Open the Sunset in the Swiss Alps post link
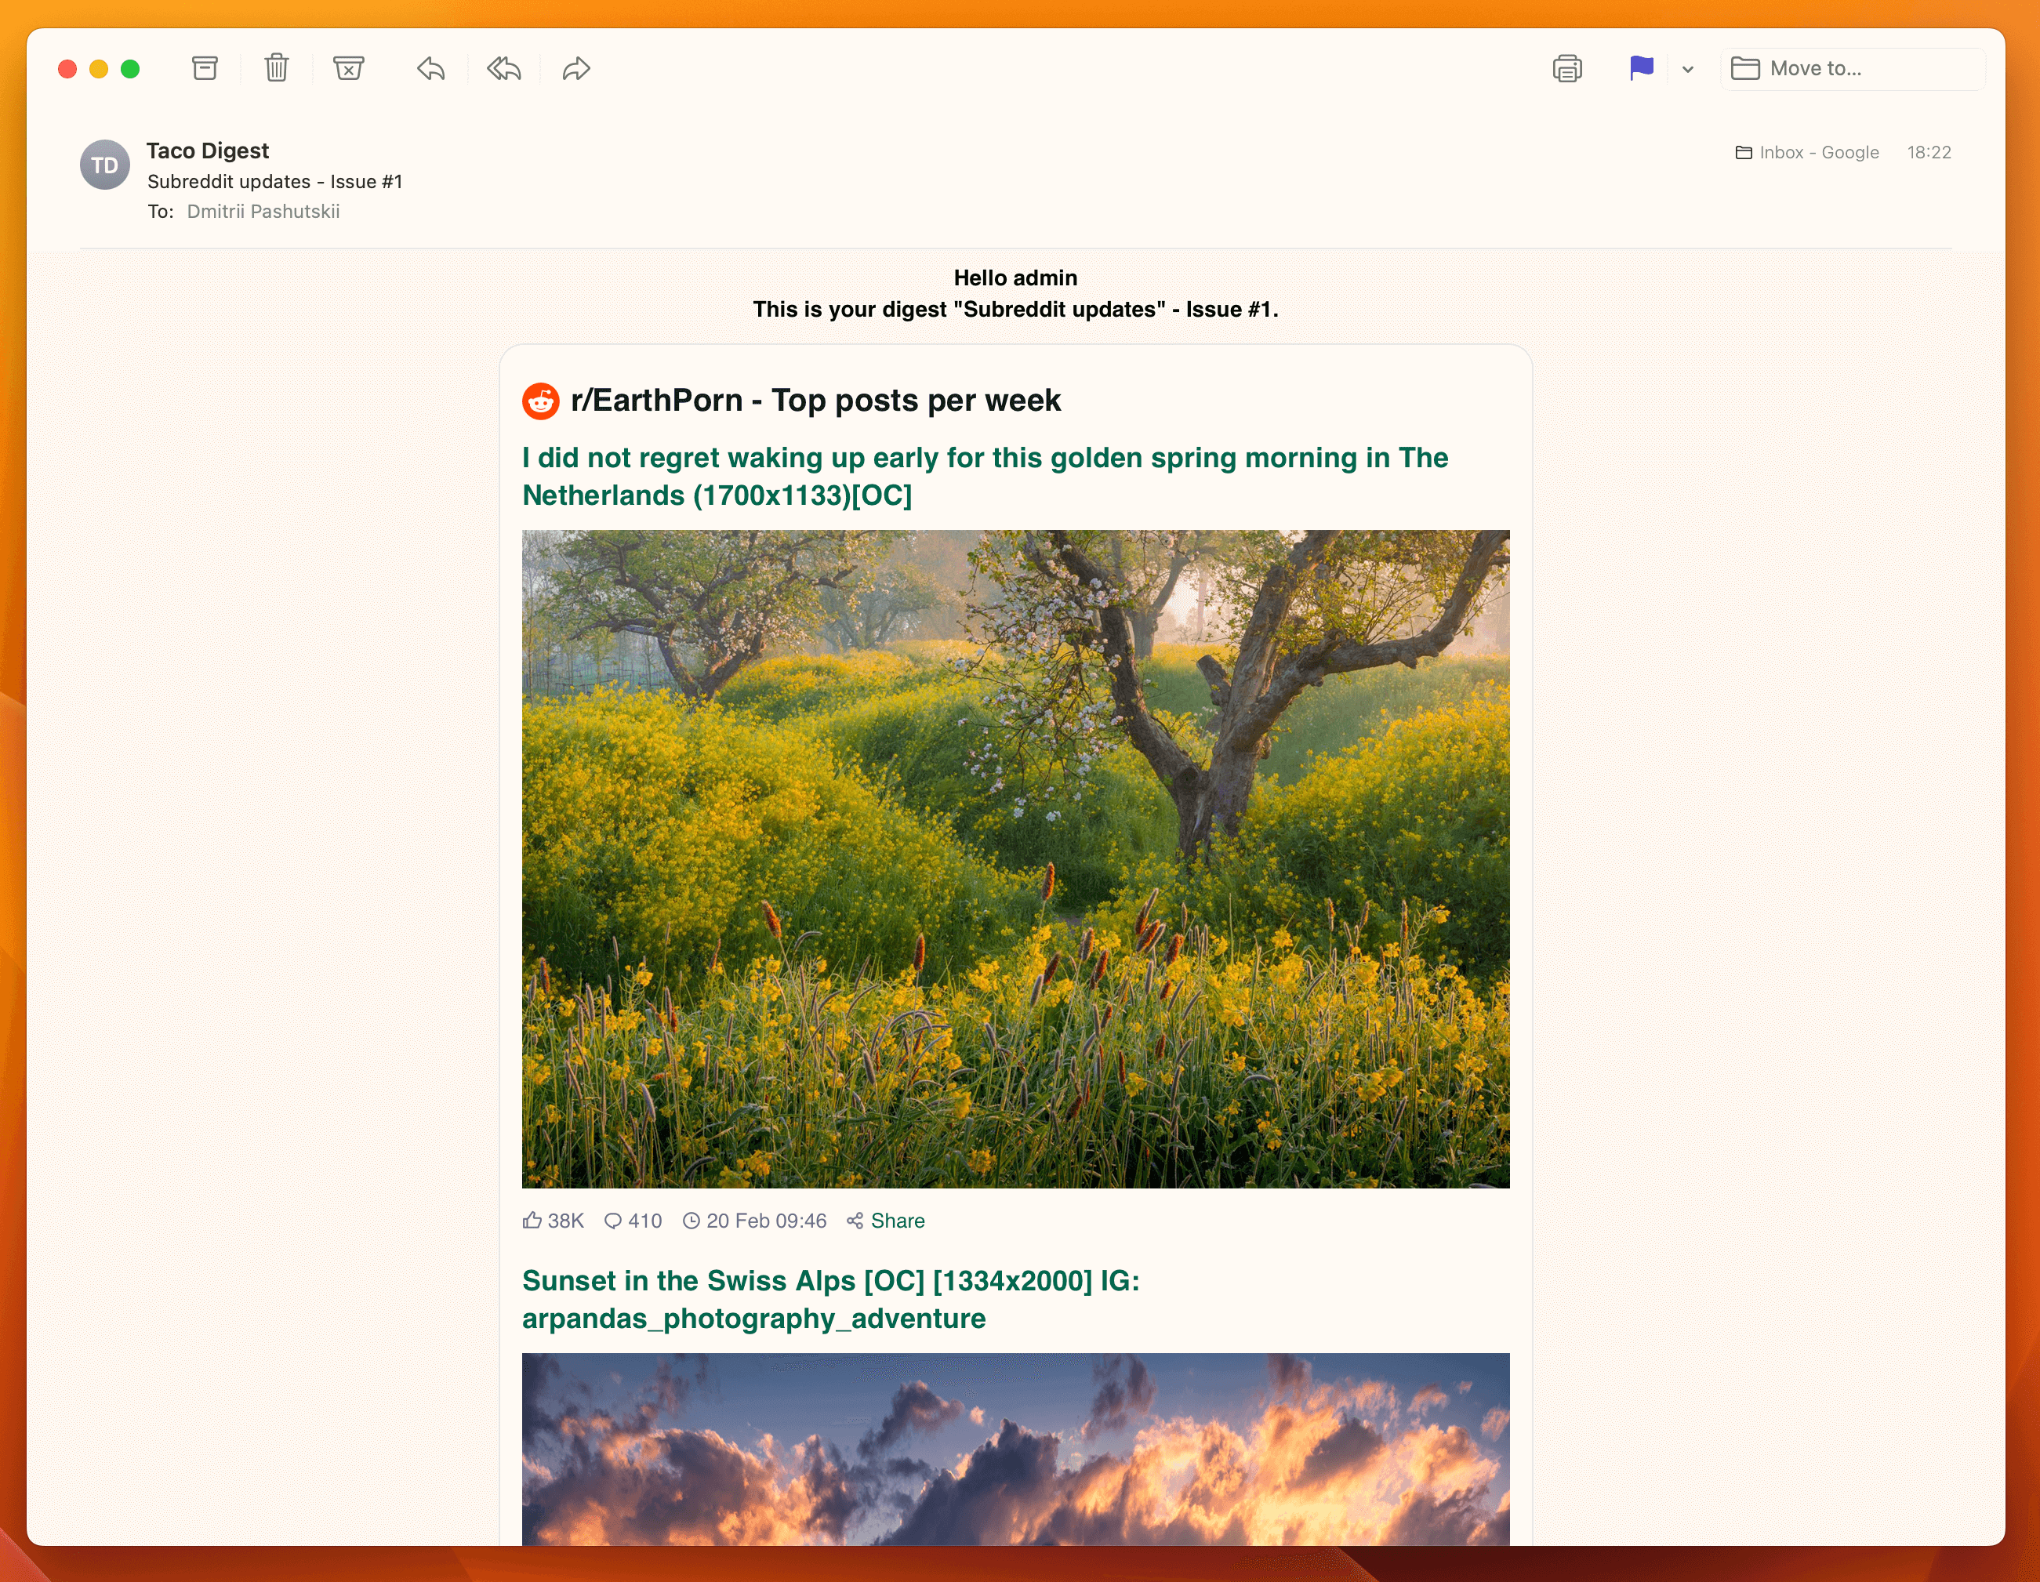Screen dimensions: 2040x1582 [830, 1299]
